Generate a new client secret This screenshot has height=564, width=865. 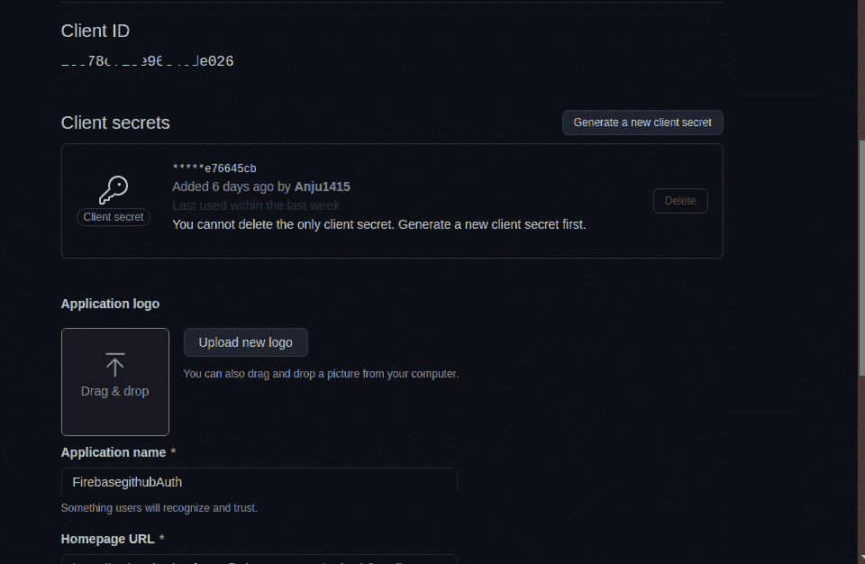pyautogui.click(x=642, y=123)
